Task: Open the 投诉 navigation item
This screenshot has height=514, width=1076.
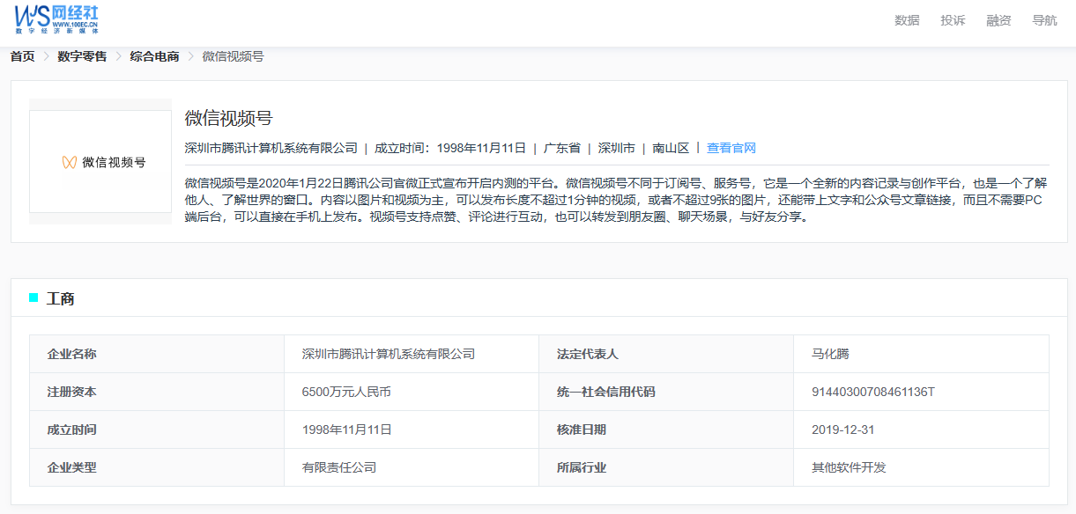Action: [x=953, y=20]
